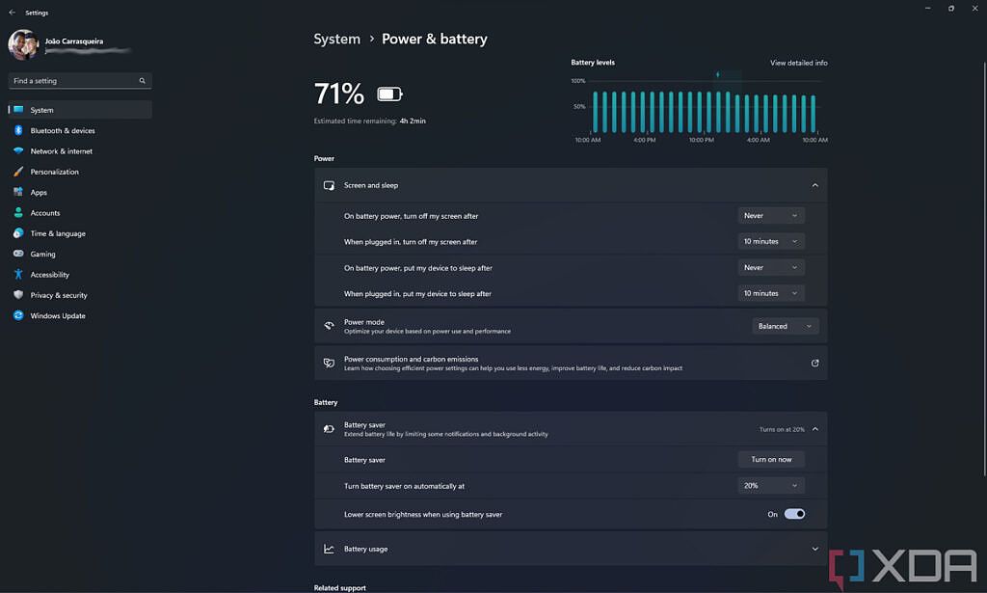Click the magnifier icon in Find a setting
The height and width of the screenshot is (593, 987).
[141, 80]
